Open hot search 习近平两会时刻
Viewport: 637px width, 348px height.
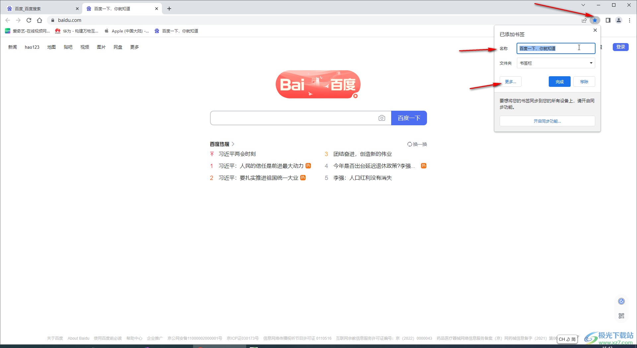point(237,154)
